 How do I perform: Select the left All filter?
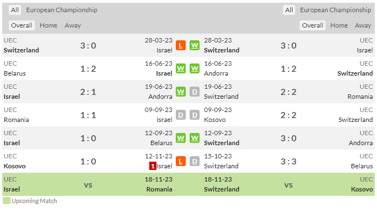coord(15,10)
